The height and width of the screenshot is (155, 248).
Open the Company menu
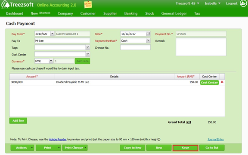coord(65,13)
